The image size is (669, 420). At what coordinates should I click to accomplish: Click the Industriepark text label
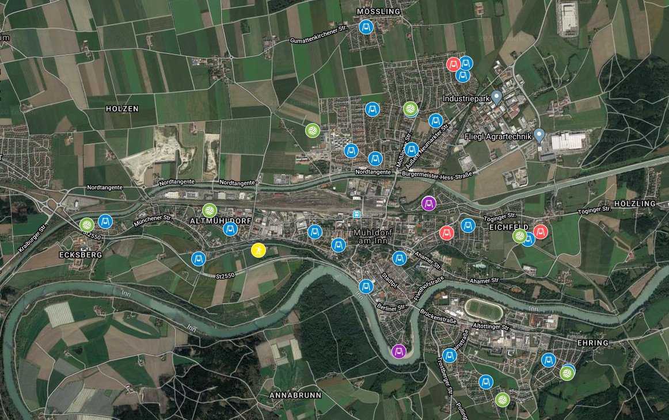tap(466, 98)
